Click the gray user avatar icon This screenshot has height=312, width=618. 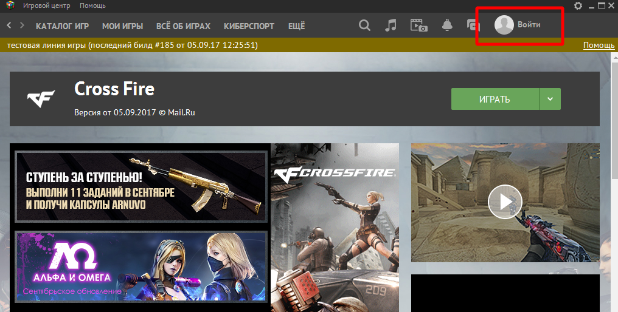tap(504, 25)
